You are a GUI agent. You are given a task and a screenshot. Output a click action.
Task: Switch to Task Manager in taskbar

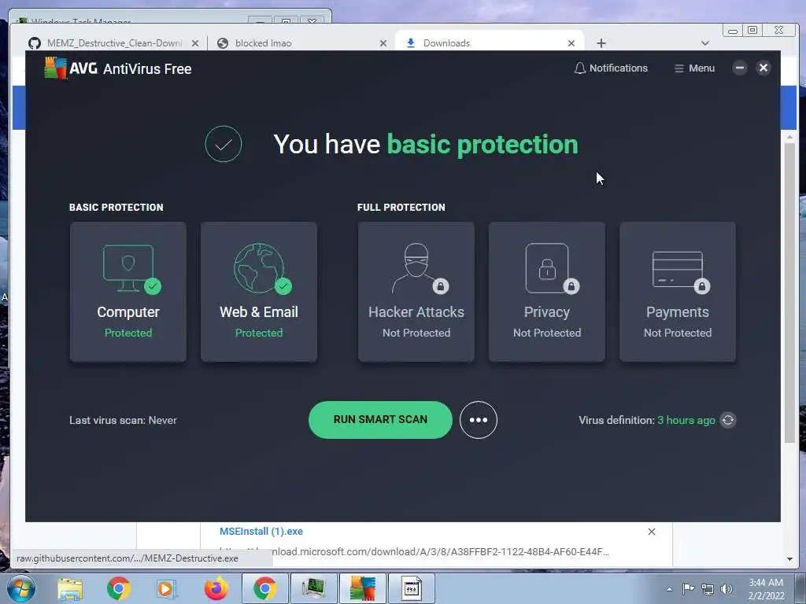(313, 588)
